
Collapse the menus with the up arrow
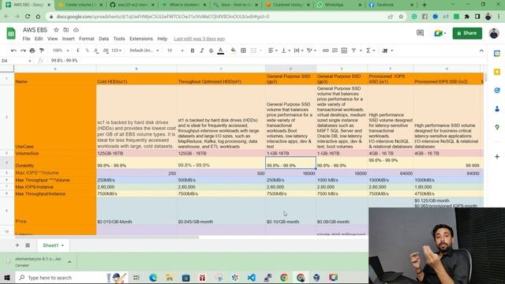[x=481, y=50]
